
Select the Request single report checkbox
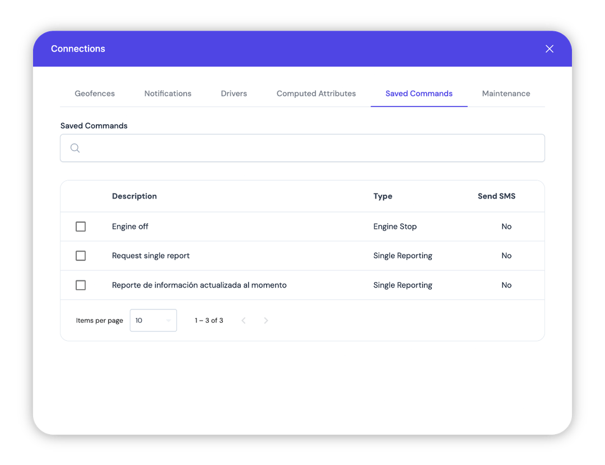pyautogui.click(x=81, y=256)
